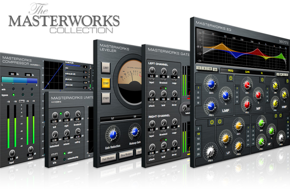Select the 36 dB slope for low-cut filter
Image resolution: width=290 pixels, height=191 pixels.
pos(198,154)
